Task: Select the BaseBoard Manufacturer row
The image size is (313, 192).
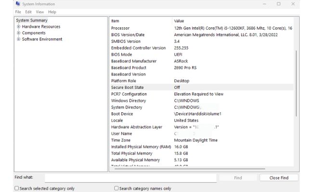Action: 202,61
